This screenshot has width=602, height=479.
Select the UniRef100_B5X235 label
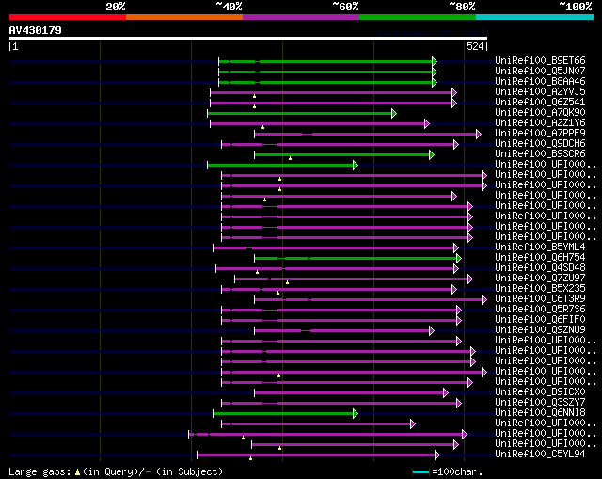(x=540, y=289)
